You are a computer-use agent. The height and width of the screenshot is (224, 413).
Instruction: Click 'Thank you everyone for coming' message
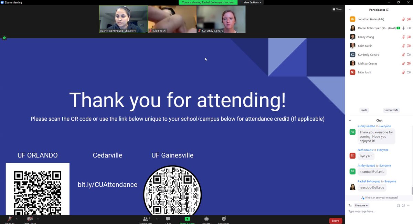[x=376, y=136]
